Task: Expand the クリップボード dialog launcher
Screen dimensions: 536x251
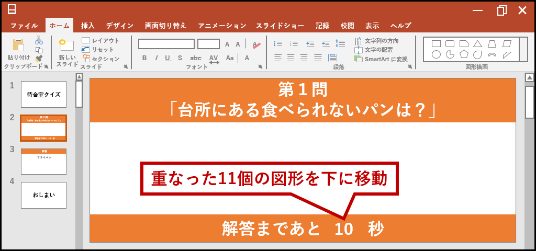Action: (46, 66)
